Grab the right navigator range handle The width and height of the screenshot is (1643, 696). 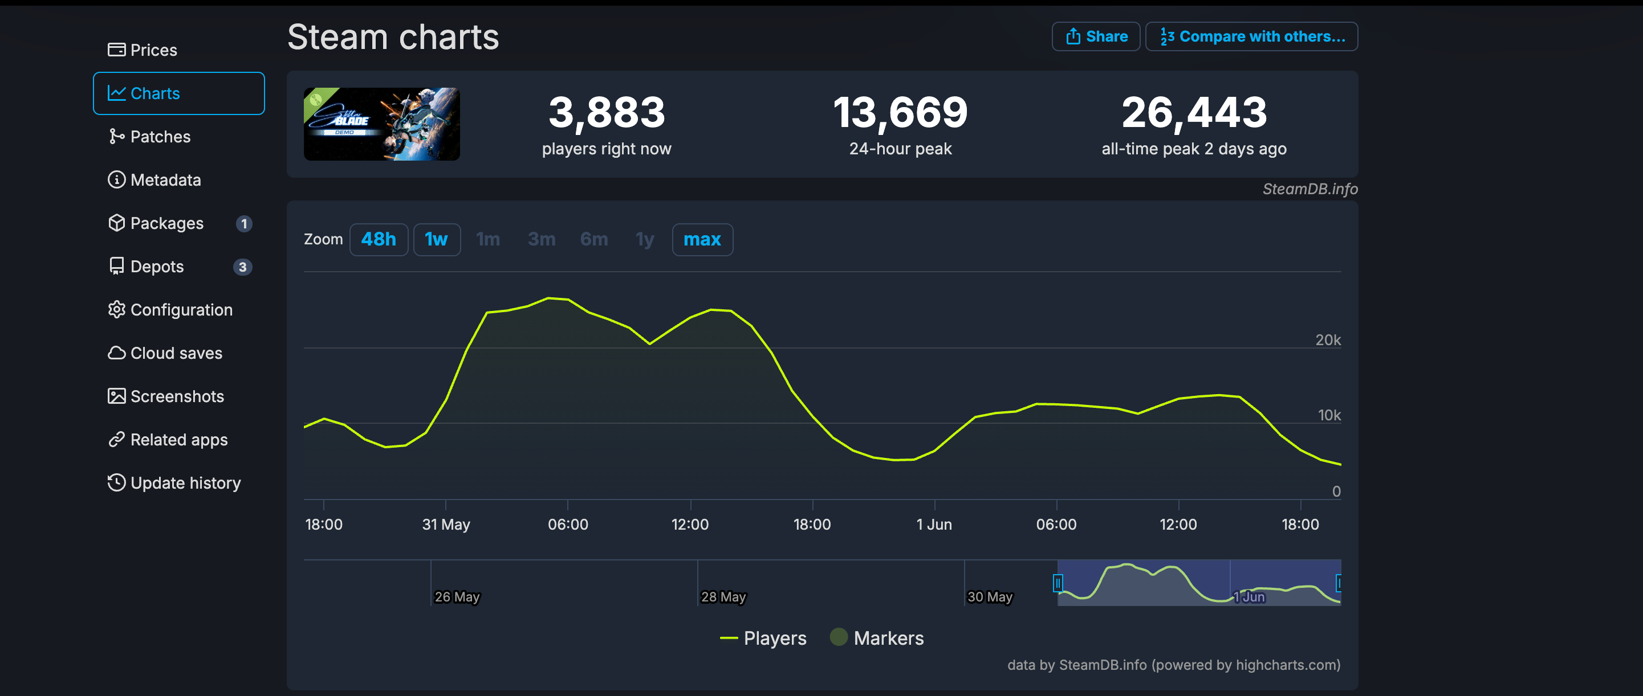pos(1339,583)
